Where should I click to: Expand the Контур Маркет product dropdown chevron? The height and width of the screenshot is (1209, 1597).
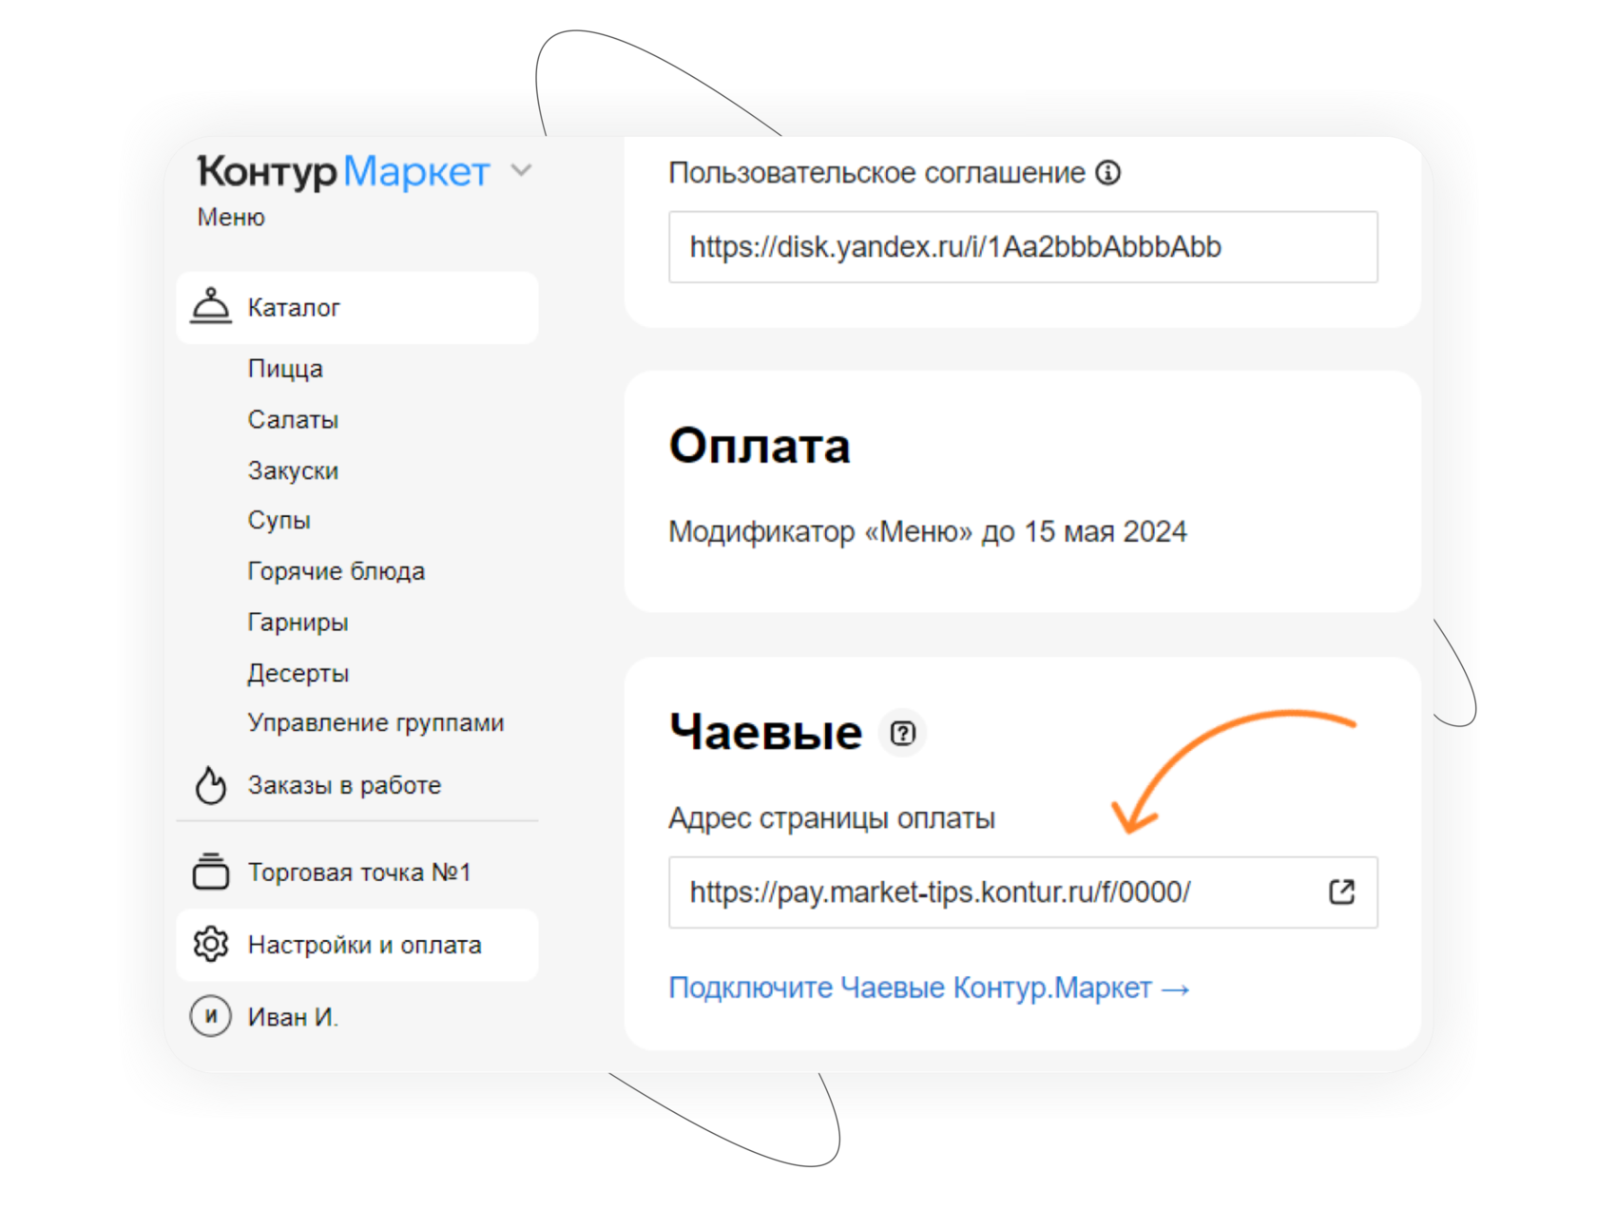[x=521, y=171]
